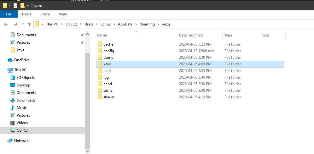Screen dimensions: 314x154
Task: Select the config folder icon
Action: (100, 51)
